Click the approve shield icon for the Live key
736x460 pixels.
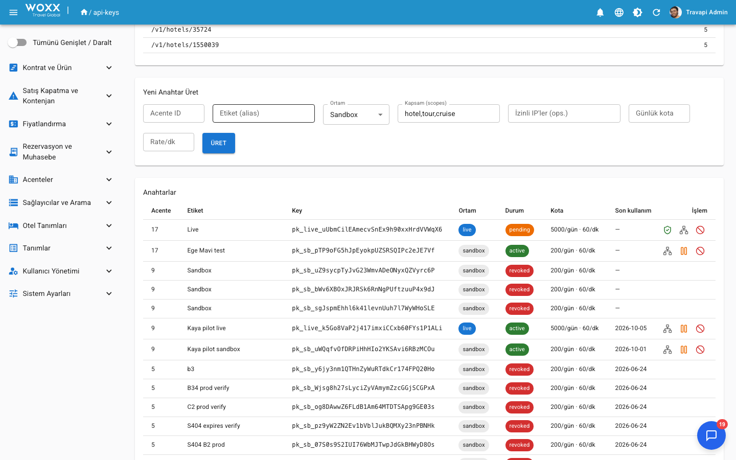(x=668, y=230)
